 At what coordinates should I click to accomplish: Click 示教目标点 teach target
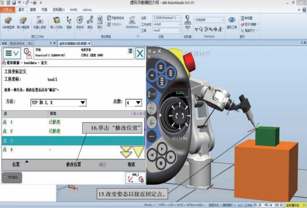pyautogui.click(x=116, y=18)
